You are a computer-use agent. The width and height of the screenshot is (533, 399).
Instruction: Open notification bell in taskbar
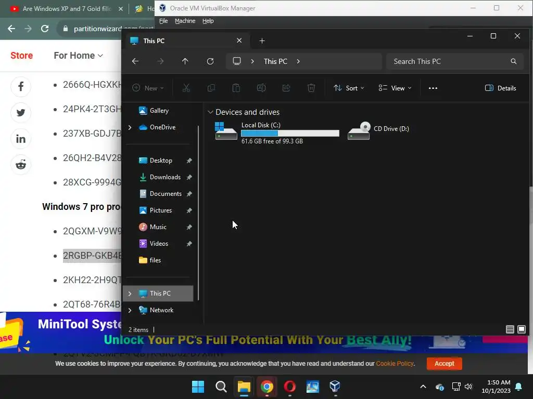519,387
